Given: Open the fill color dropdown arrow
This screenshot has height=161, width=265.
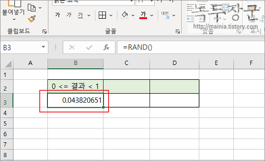Looking at the screenshot, I should 133,15.
